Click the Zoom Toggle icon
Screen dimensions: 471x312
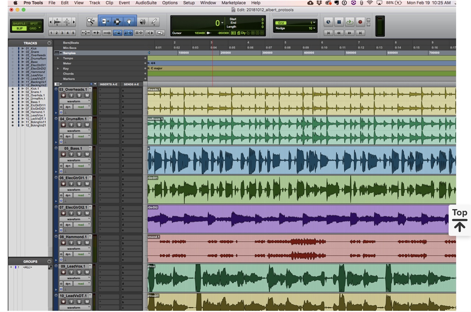click(x=86, y=33)
